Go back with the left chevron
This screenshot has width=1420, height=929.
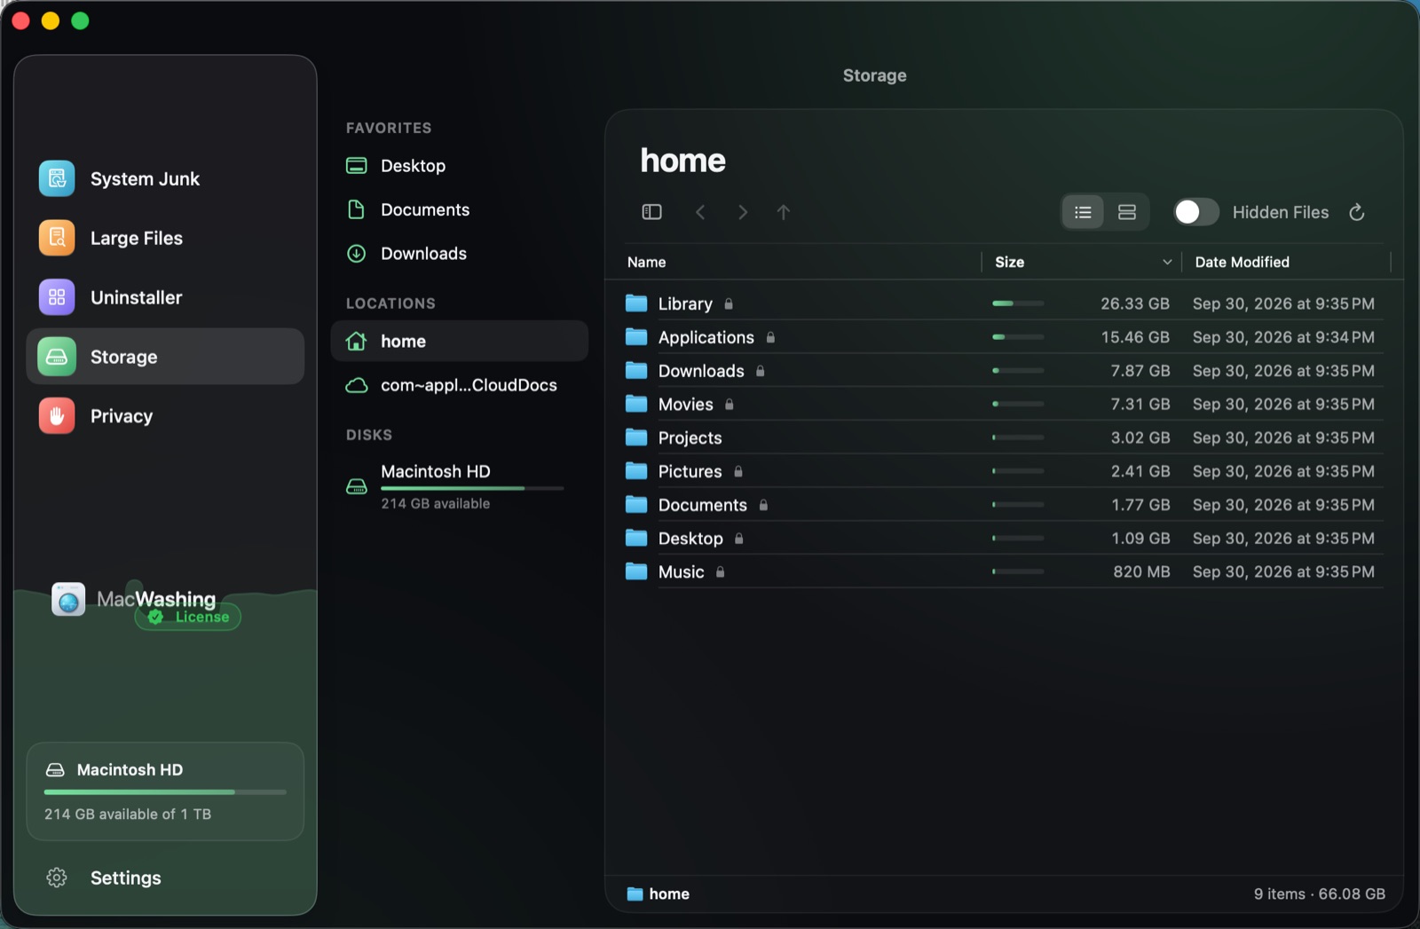[700, 212]
